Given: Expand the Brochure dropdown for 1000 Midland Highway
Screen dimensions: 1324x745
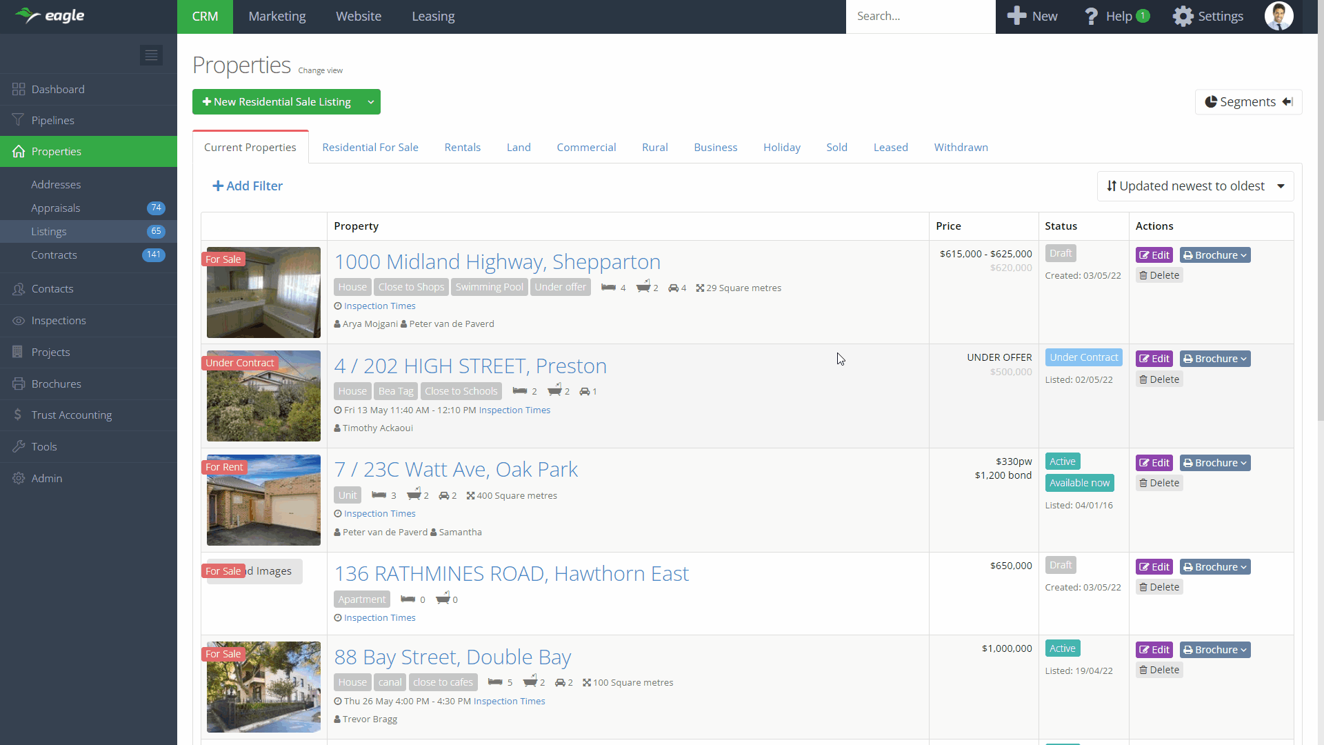Looking at the screenshot, I should pyautogui.click(x=1214, y=255).
